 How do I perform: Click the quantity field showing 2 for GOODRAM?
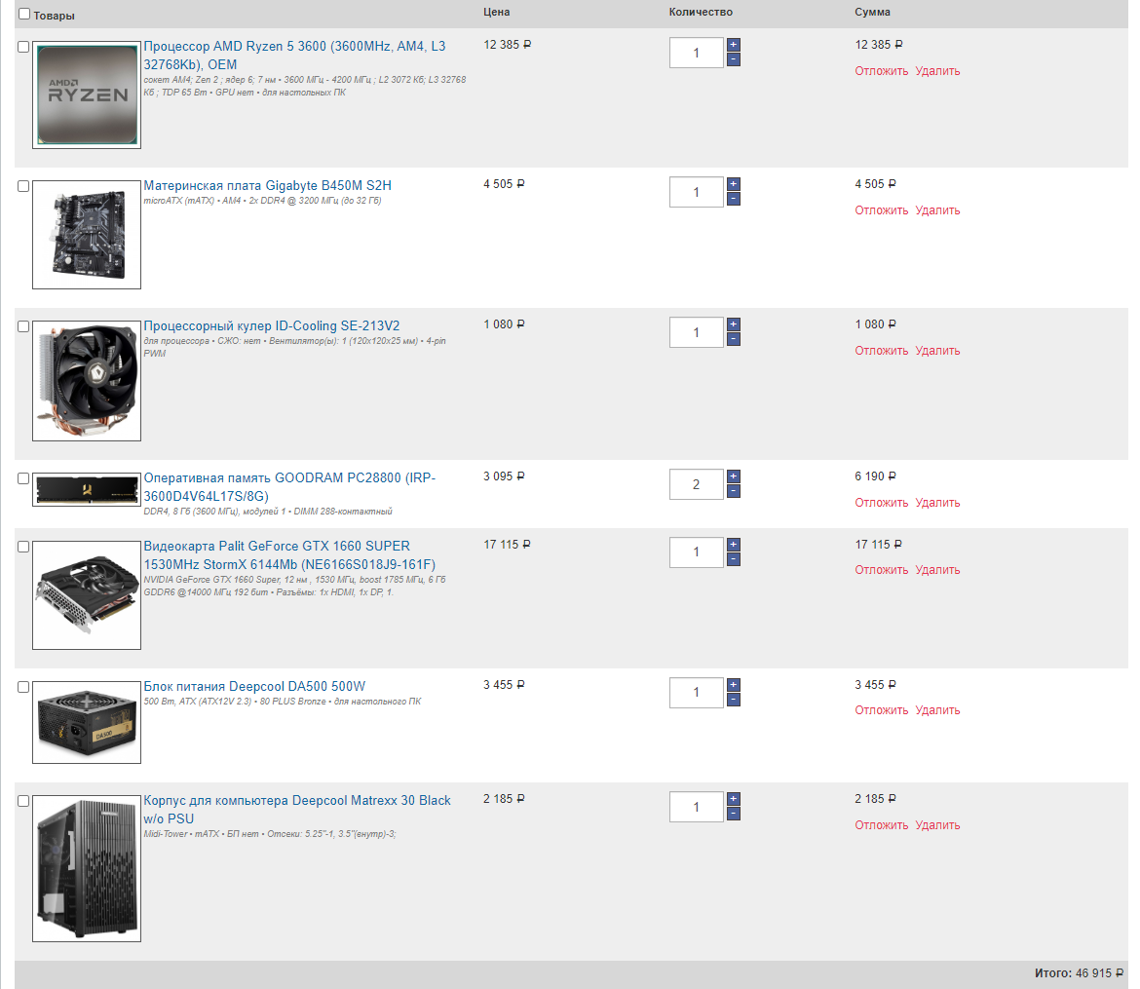(x=697, y=484)
